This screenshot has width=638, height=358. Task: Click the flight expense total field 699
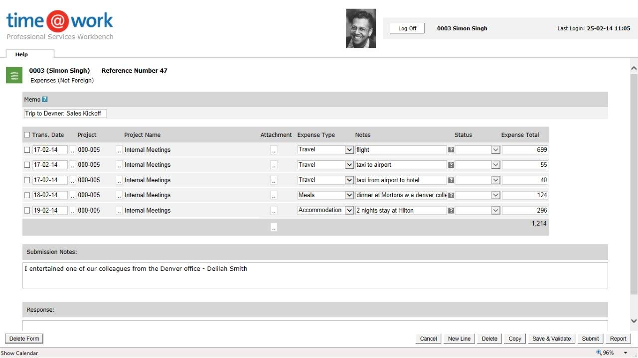(525, 150)
